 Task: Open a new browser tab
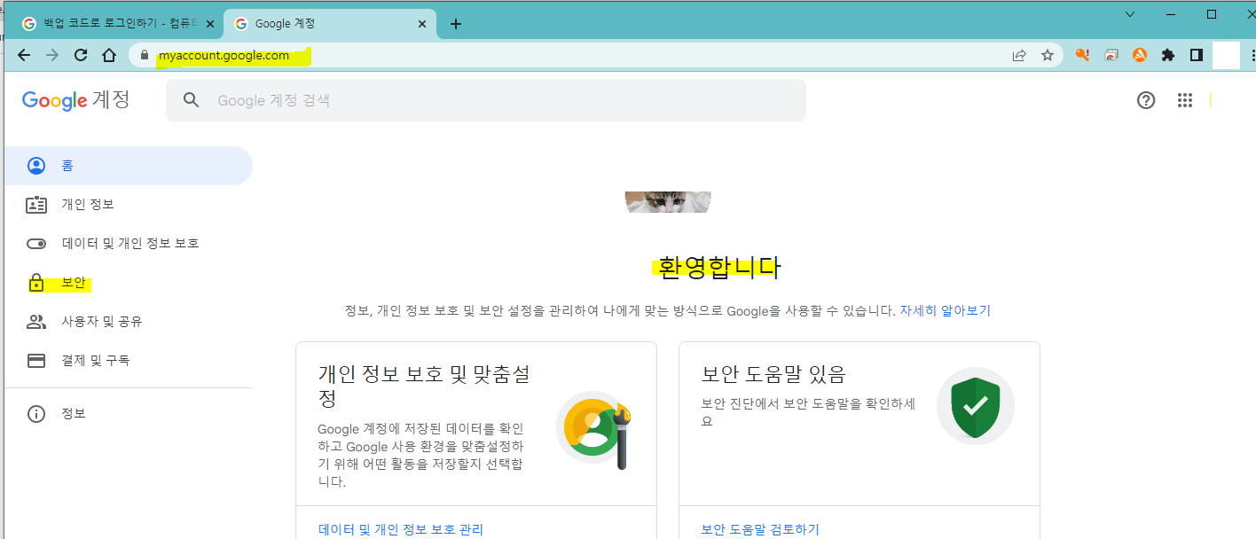click(456, 24)
